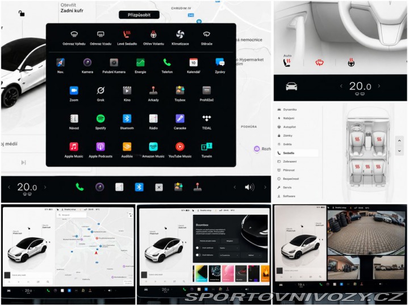Open the Arkády games app

pyautogui.click(x=153, y=91)
